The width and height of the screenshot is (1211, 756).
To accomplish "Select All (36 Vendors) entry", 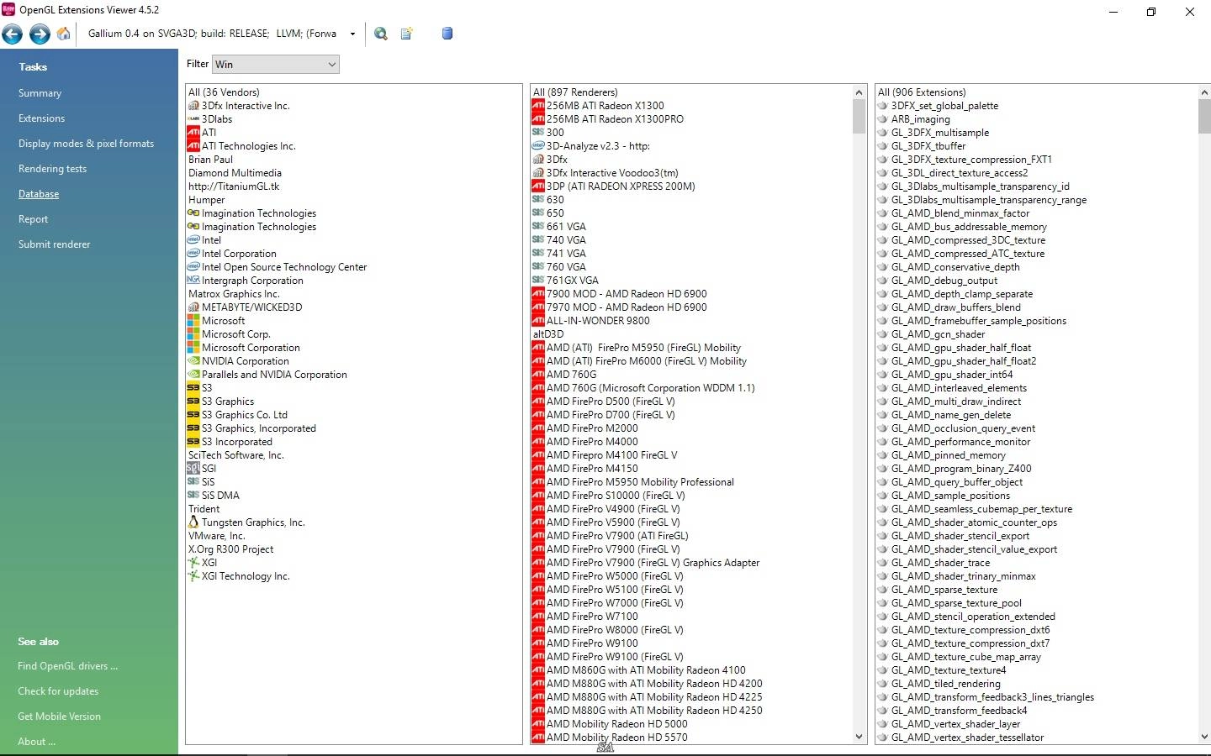I will [224, 92].
